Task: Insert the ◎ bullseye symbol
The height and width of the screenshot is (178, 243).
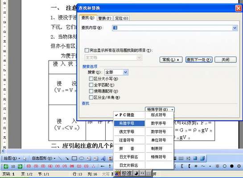Action: pos(239,166)
